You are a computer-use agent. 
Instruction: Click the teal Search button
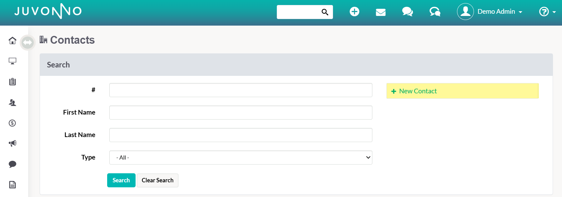[121, 180]
